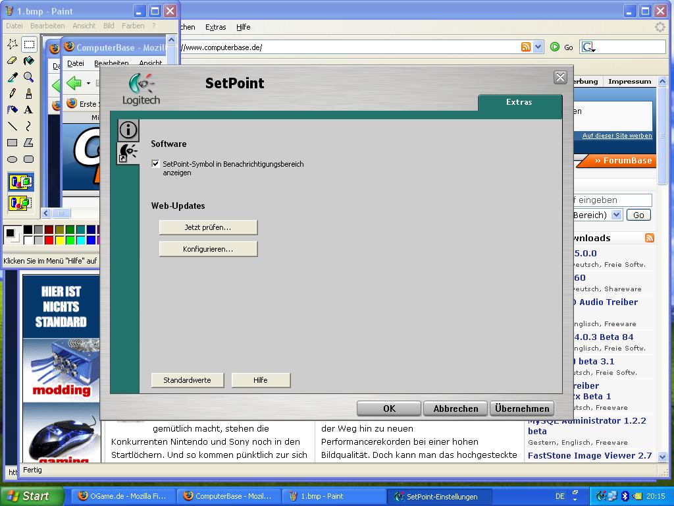This screenshot has width=674, height=506.
Task: Click the Windows Start button
Action: click(x=32, y=496)
